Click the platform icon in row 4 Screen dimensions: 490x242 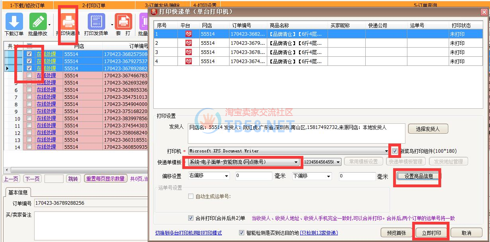[189, 61]
